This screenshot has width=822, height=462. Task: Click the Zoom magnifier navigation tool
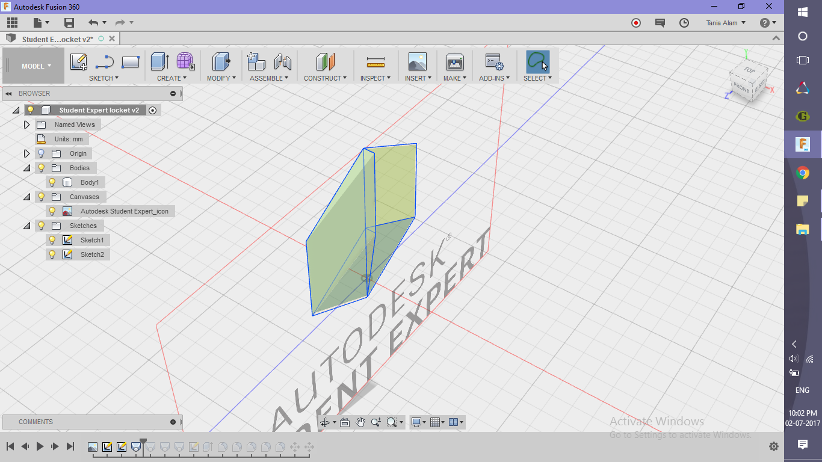(x=376, y=422)
